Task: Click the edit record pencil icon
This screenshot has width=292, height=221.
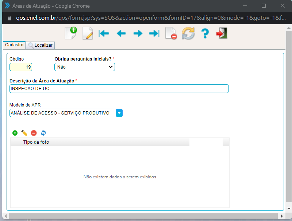Action: tap(88, 34)
